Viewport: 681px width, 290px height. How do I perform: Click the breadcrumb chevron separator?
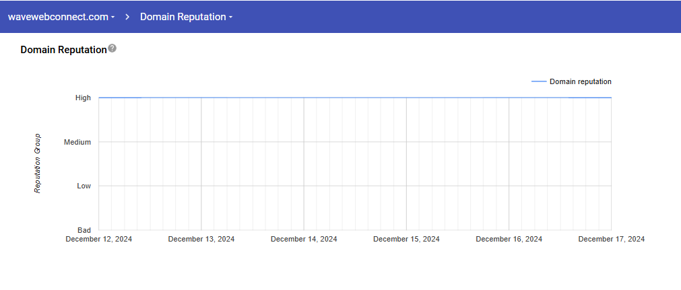point(127,17)
